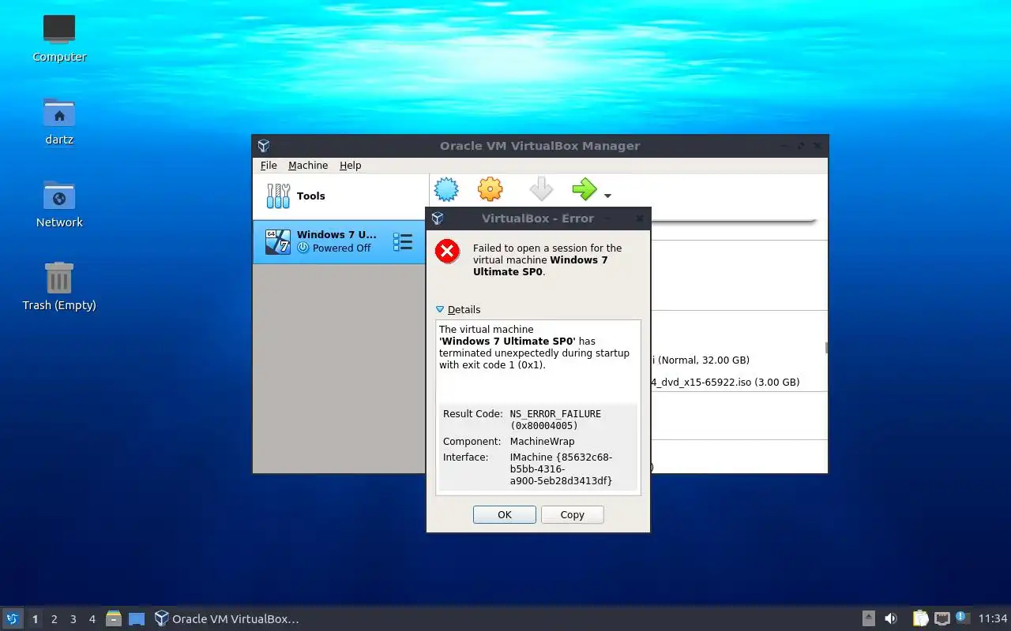1011x631 pixels.
Task: Click the show desktop taskbar icon
Action: coord(137,619)
